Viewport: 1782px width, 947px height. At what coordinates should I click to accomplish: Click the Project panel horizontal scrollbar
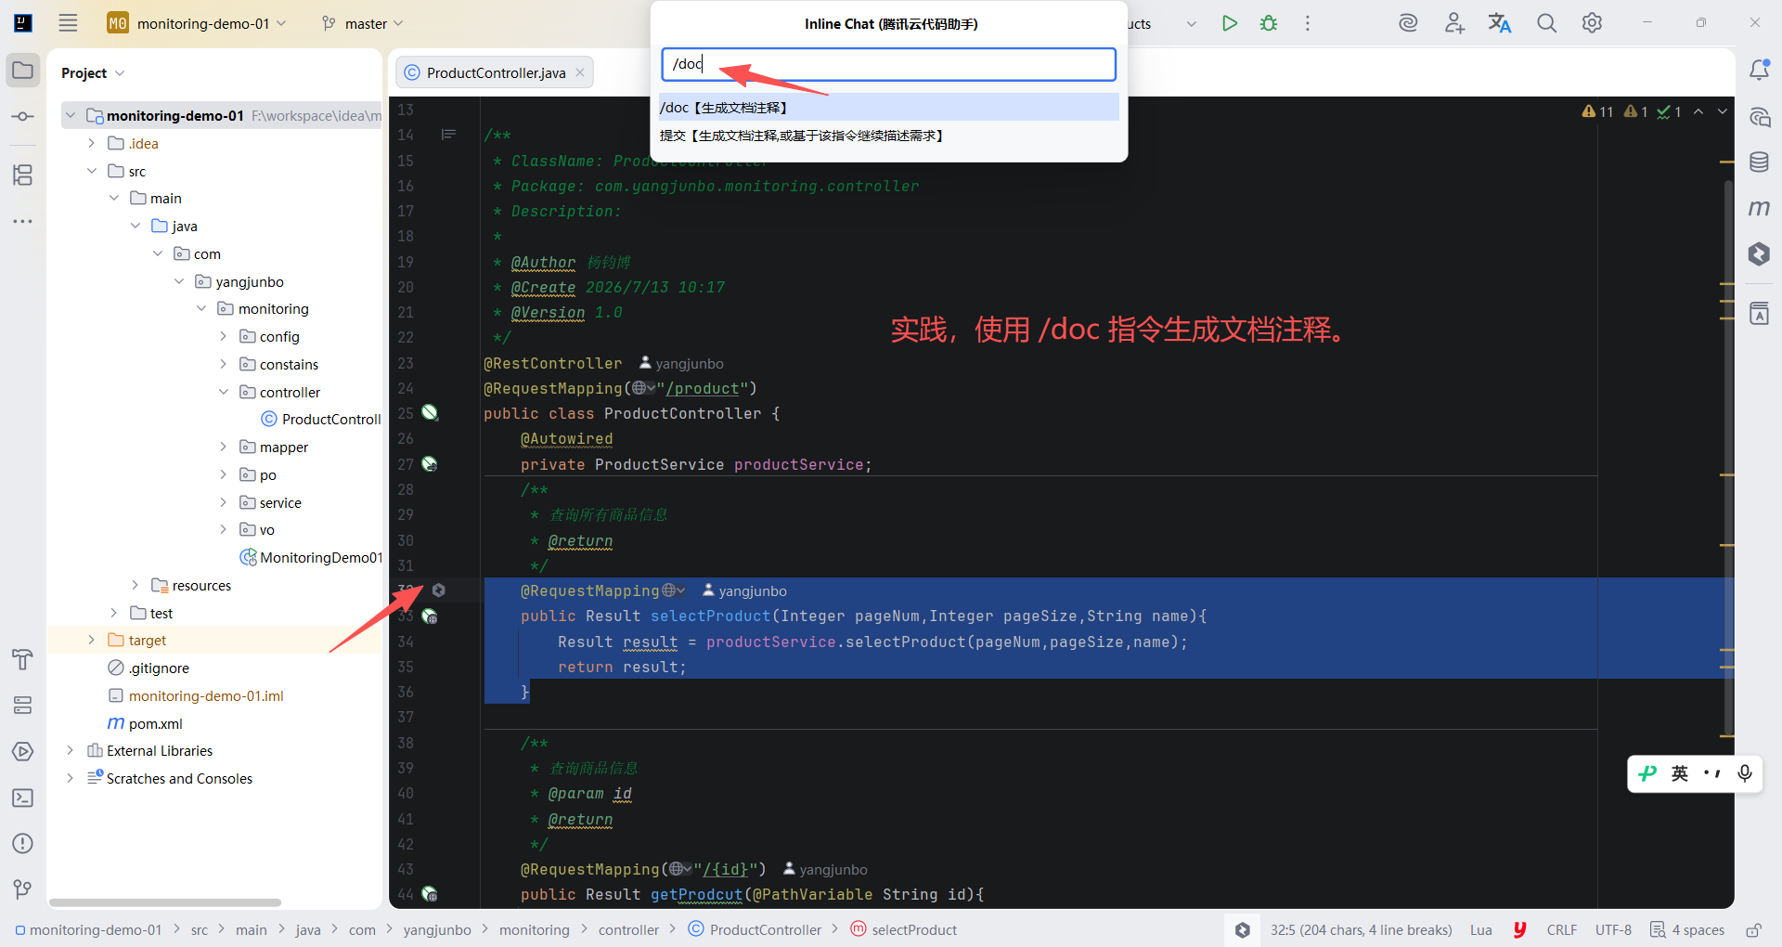point(165,902)
